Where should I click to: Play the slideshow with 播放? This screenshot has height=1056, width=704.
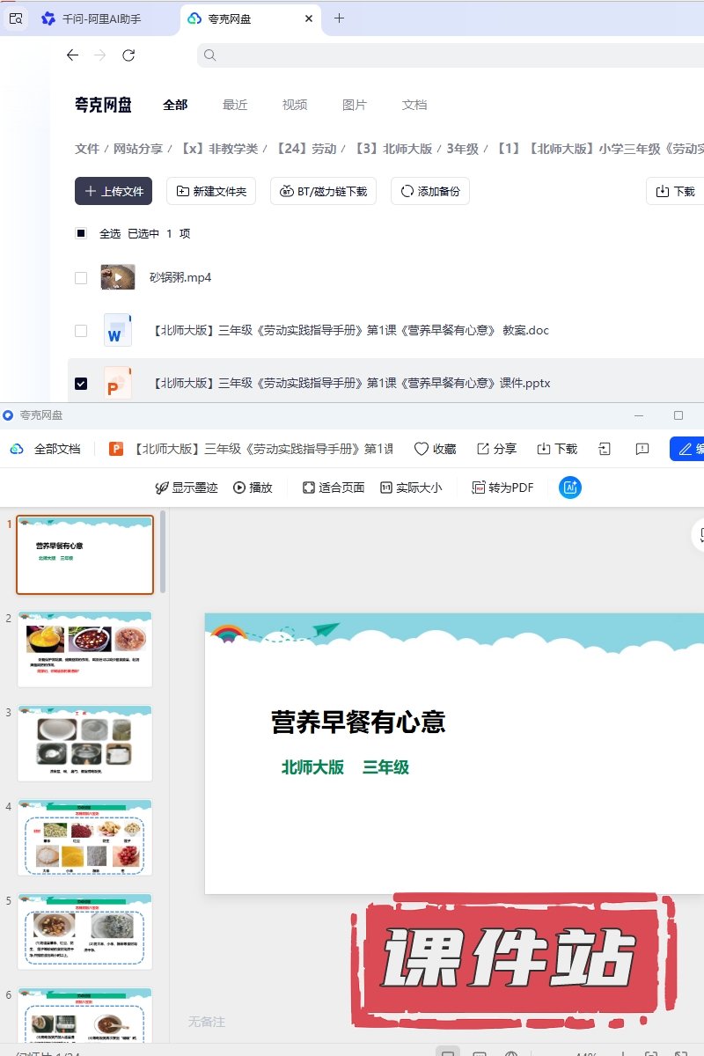(253, 488)
